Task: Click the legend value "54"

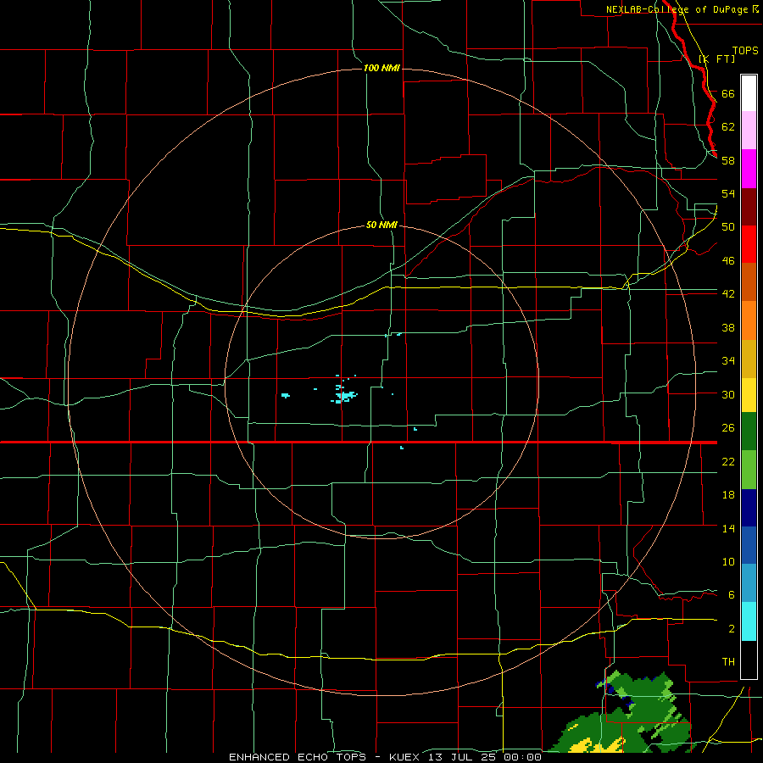Action: pyautogui.click(x=728, y=193)
